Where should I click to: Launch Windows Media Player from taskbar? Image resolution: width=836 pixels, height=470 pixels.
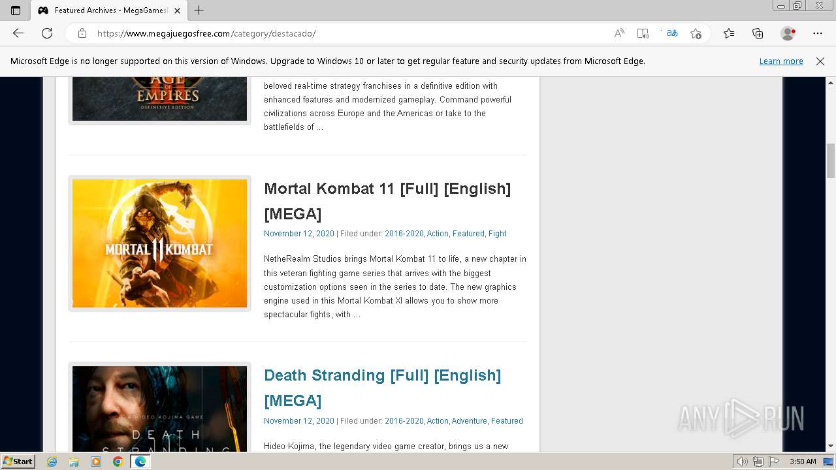(96, 462)
